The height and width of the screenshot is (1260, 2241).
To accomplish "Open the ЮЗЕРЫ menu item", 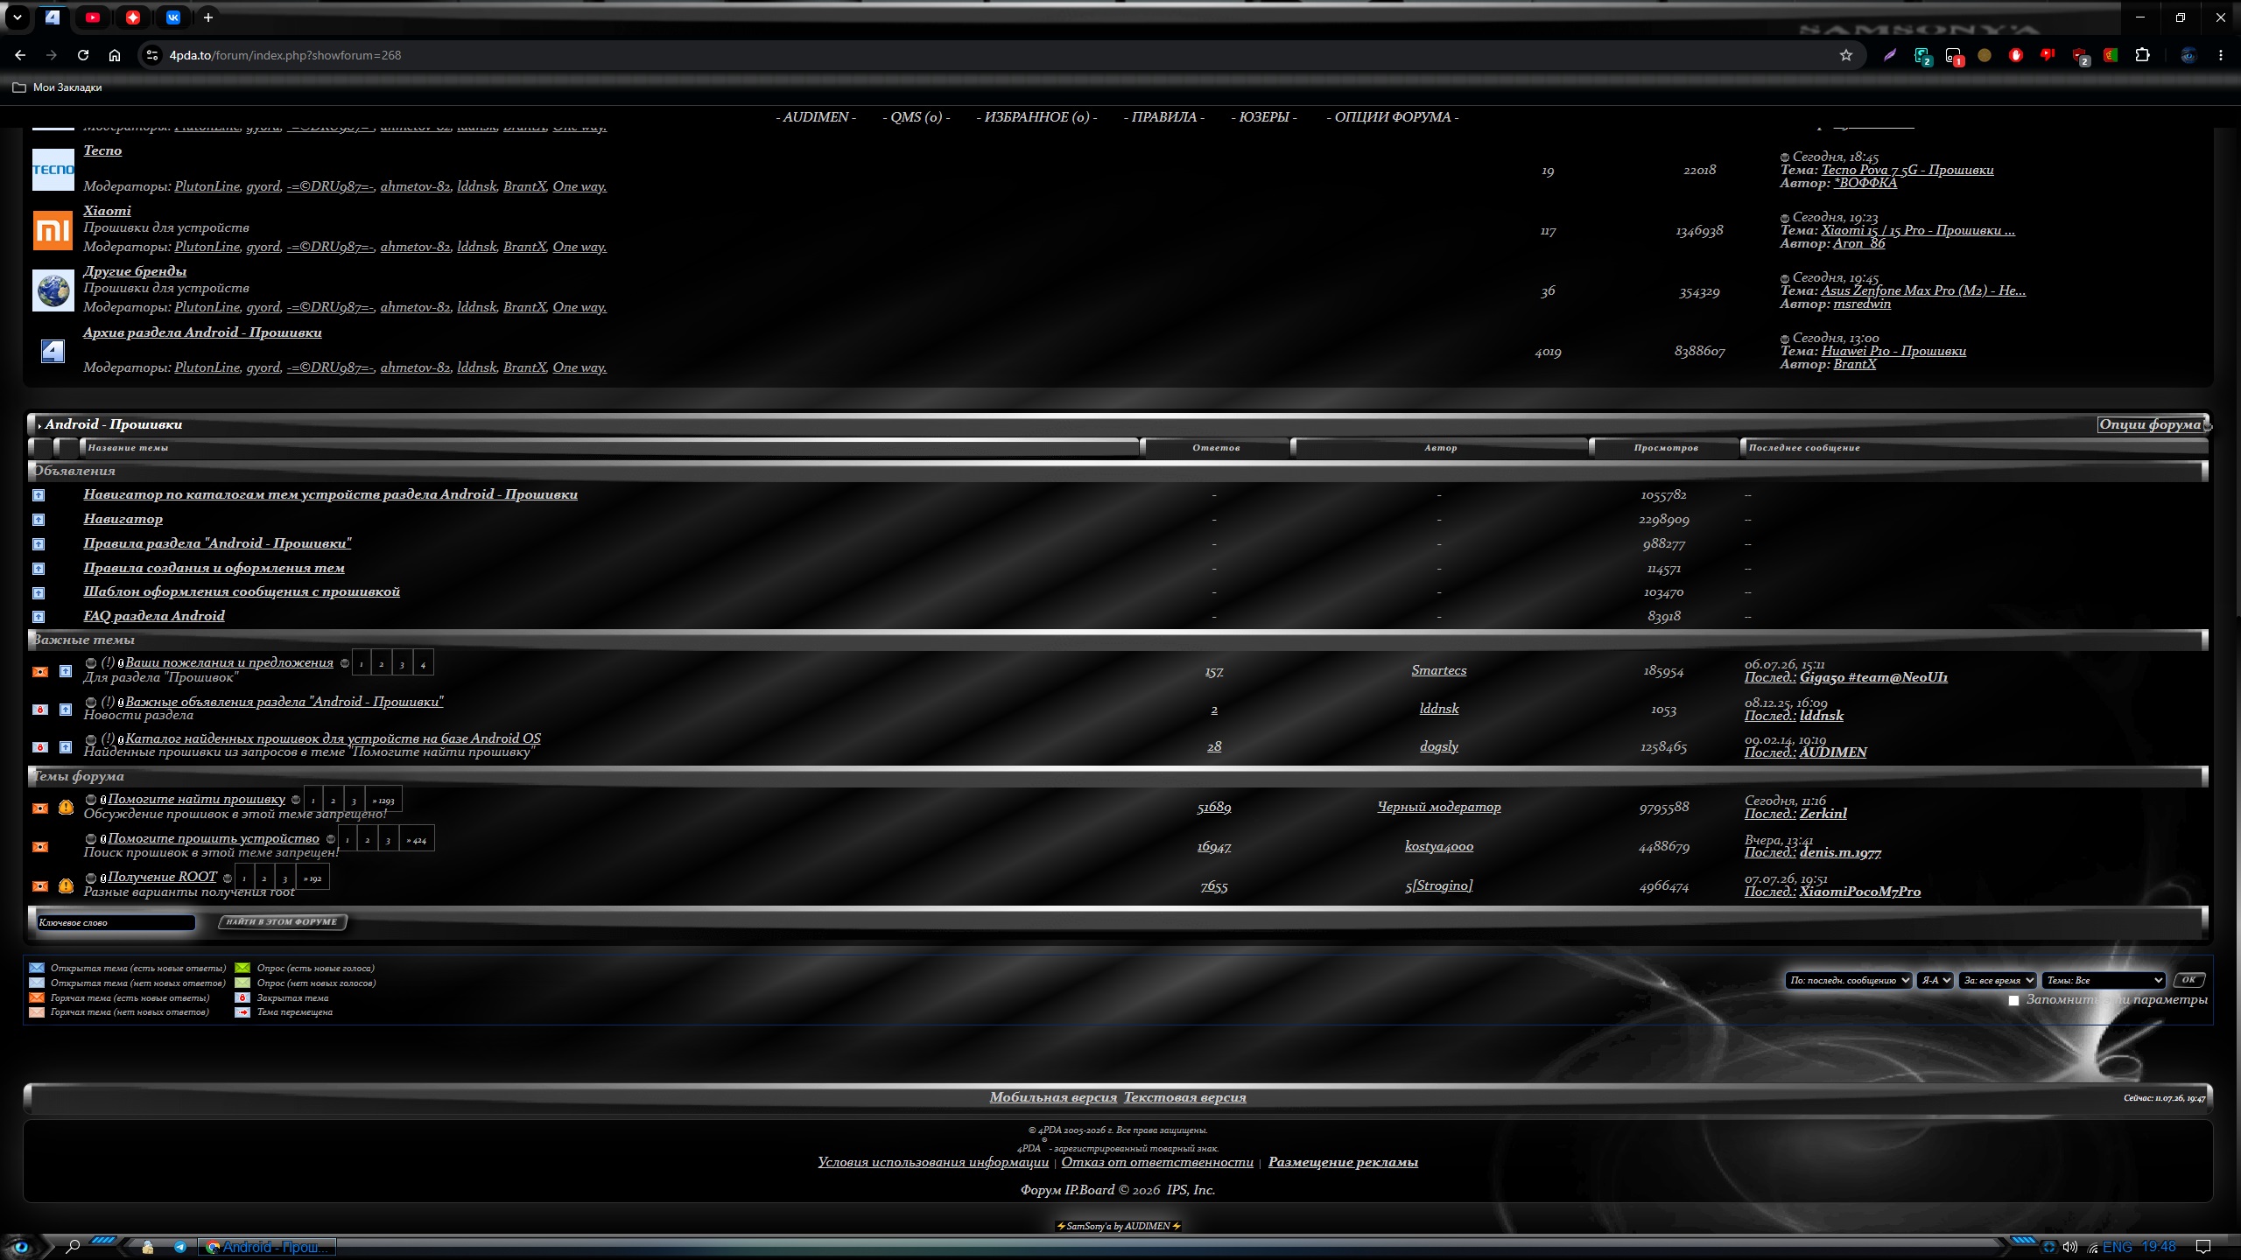I will point(1264,117).
